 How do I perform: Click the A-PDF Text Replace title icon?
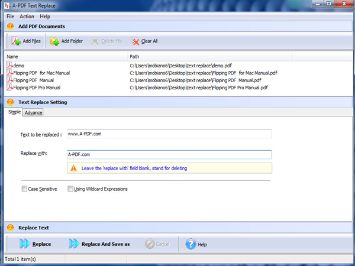click(x=7, y=5)
